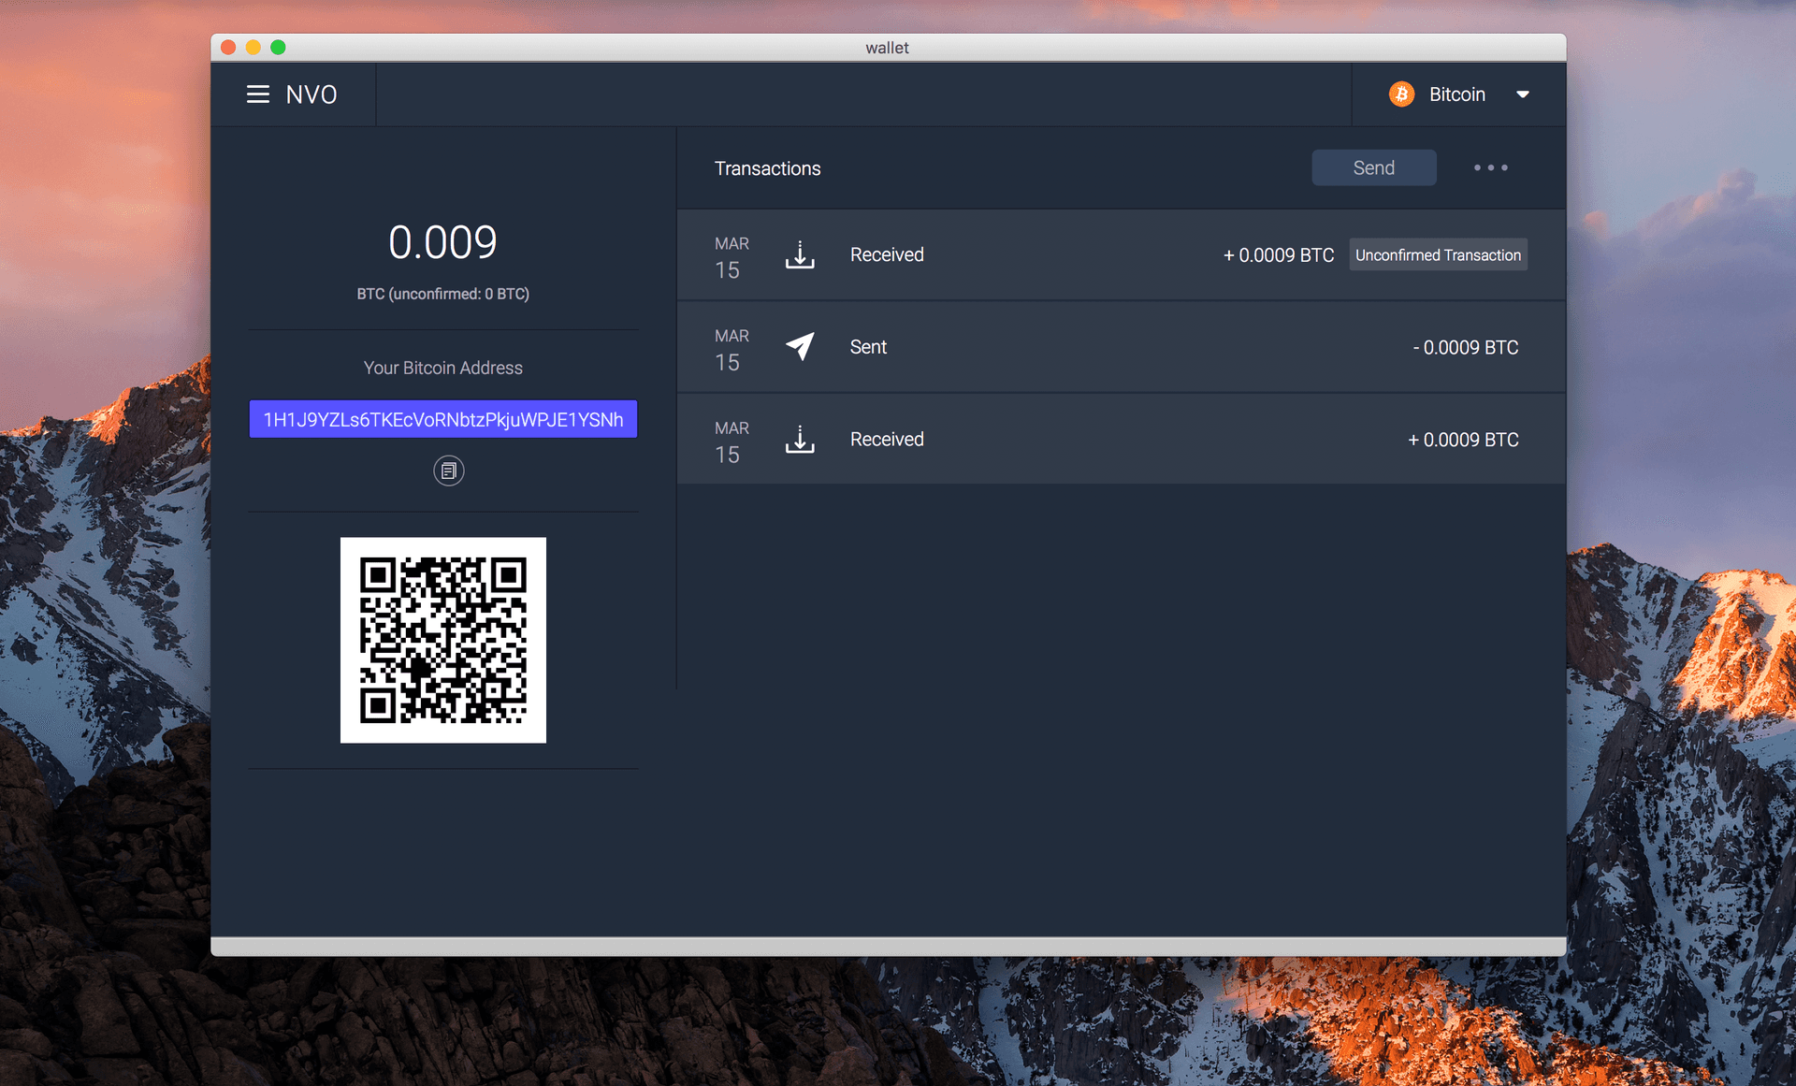Click the Send button
1796x1086 pixels.
pos(1373,167)
